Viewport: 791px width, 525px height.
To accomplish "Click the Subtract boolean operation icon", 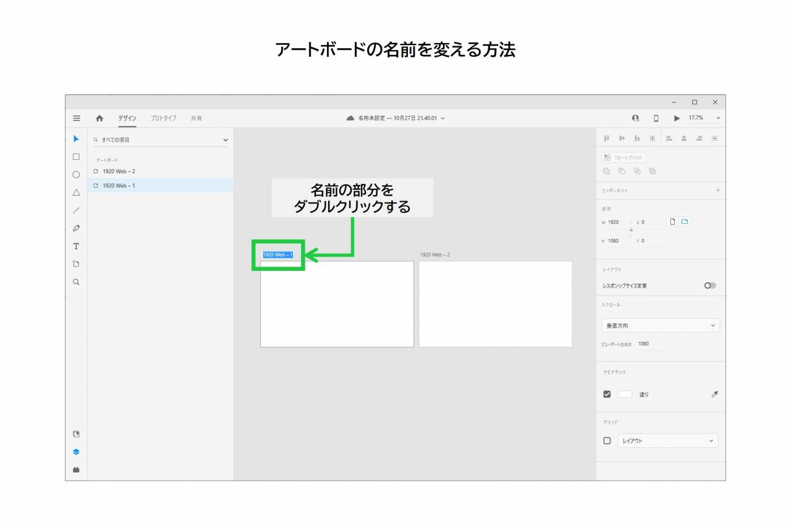I will (622, 171).
